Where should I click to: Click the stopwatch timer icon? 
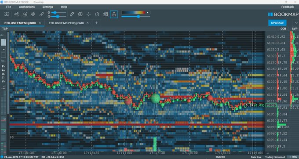[x=97, y=14]
